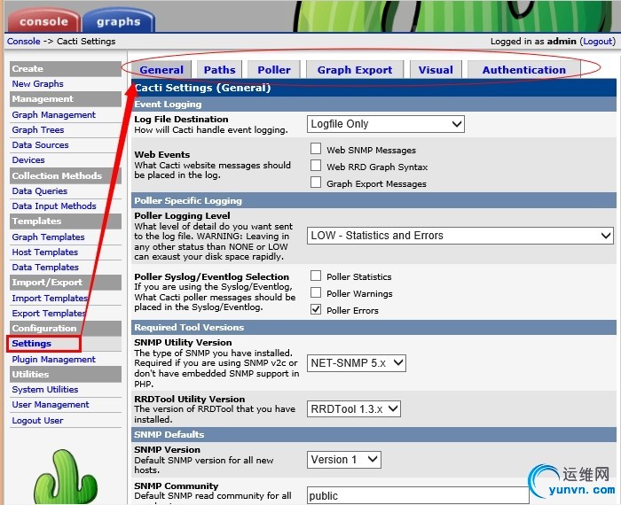This screenshot has width=621, height=505.
Task: Click the Poller Syslog/Eventlog Selection label
Action: point(211,276)
